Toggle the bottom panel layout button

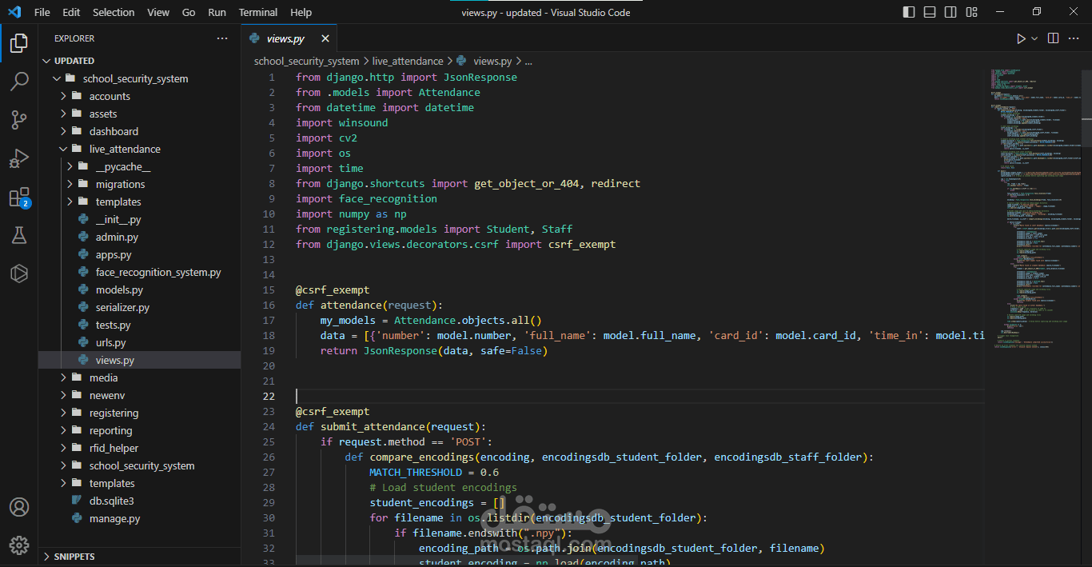tap(930, 12)
